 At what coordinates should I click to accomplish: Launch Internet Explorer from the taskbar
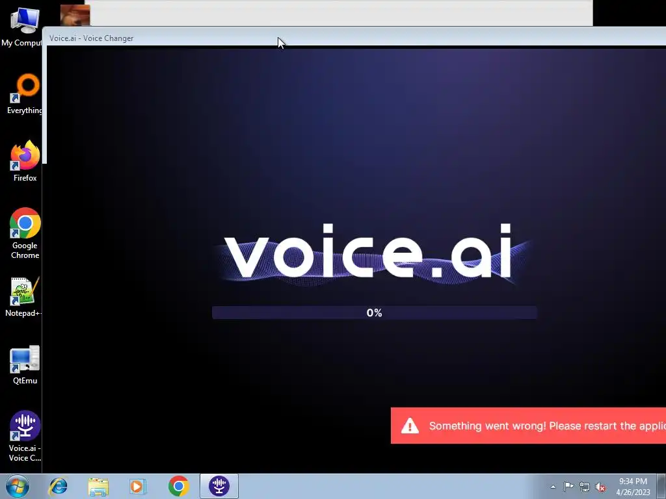[x=58, y=486]
